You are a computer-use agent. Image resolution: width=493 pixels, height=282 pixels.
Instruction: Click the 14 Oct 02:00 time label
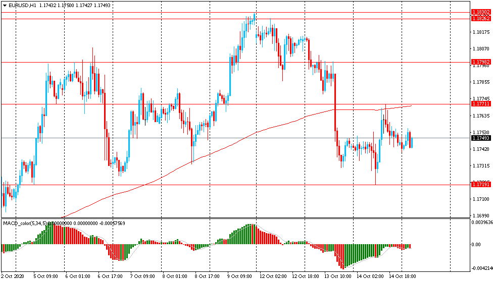pos(370,276)
